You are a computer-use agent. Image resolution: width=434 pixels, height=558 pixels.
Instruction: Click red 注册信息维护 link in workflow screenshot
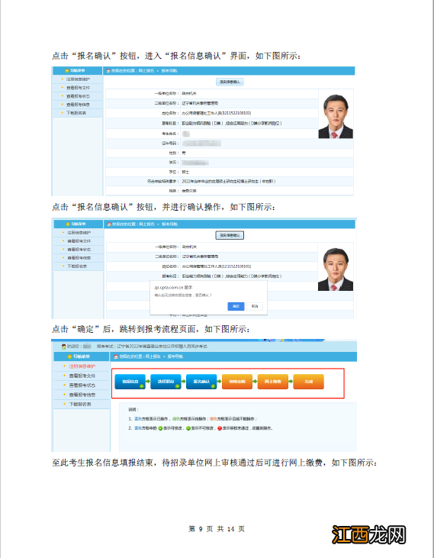click(x=82, y=366)
